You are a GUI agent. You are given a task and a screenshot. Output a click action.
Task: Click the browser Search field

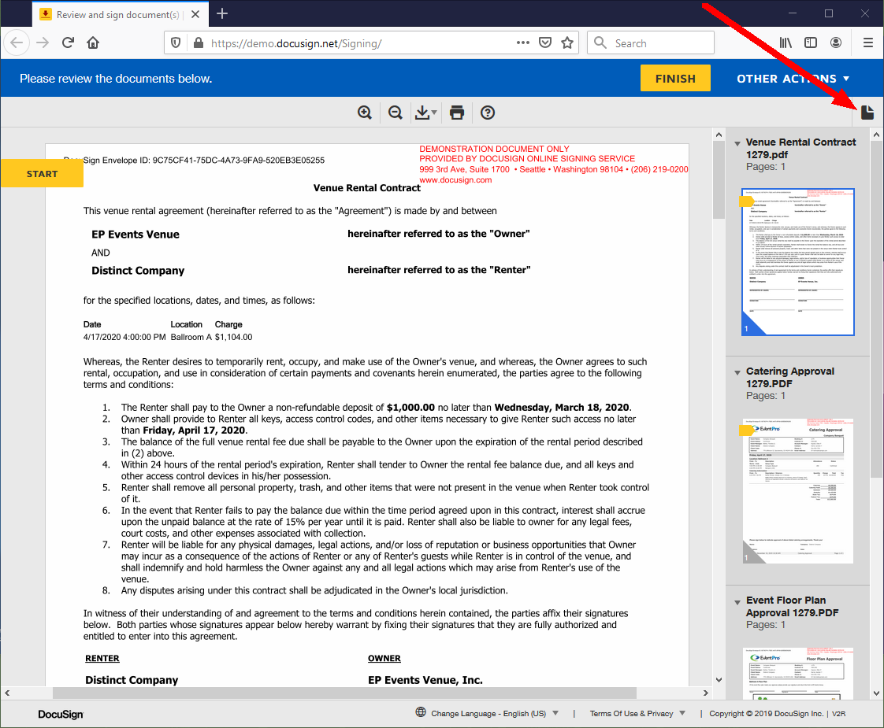651,42
